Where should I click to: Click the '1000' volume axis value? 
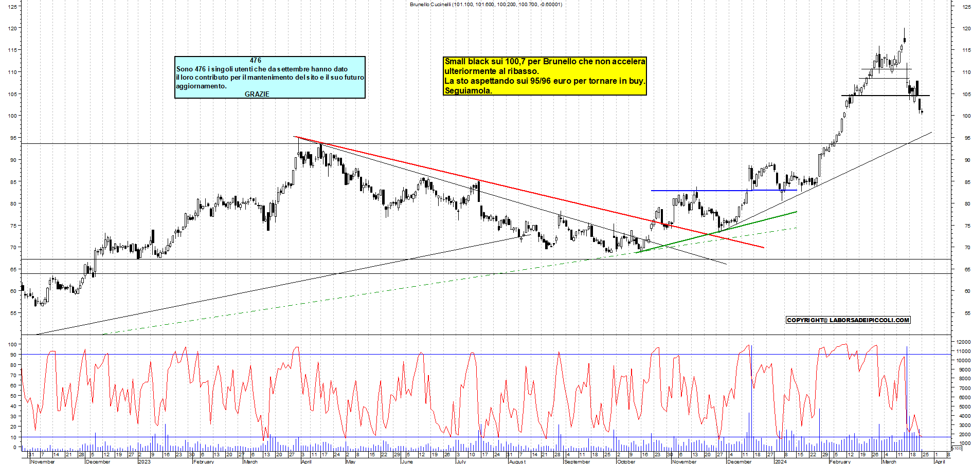[965, 443]
